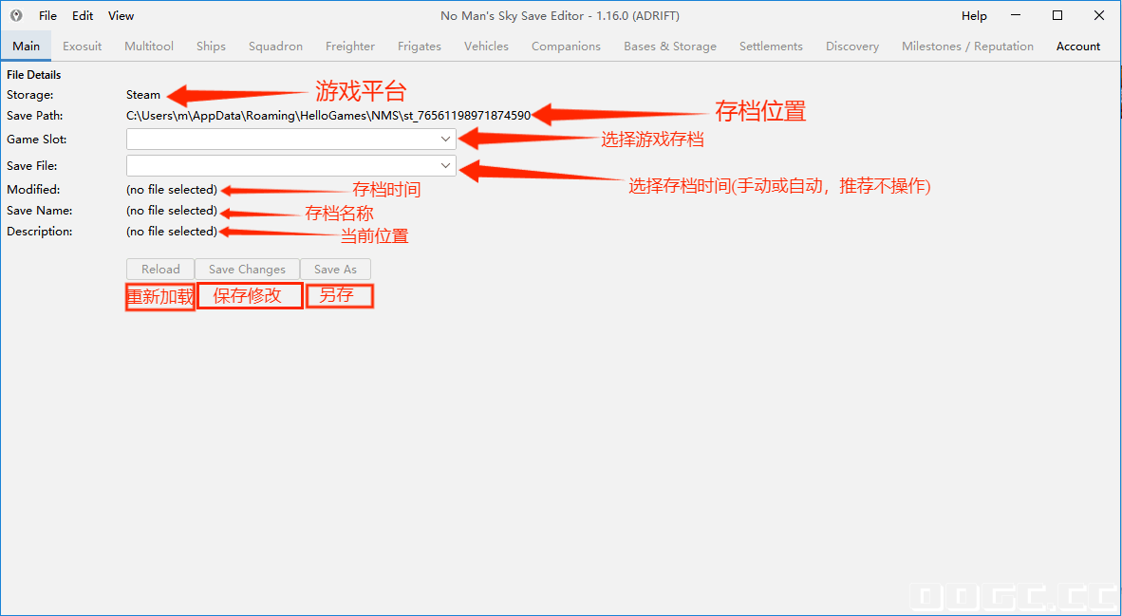Switch to the Discovery tab
Image resolution: width=1122 pixels, height=616 pixels.
click(852, 47)
